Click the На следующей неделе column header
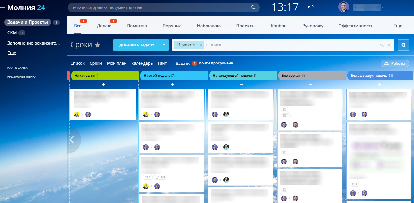Image resolution: width=414 pixels, height=203 pixels. pyautogui.click(x=243, y=76)
